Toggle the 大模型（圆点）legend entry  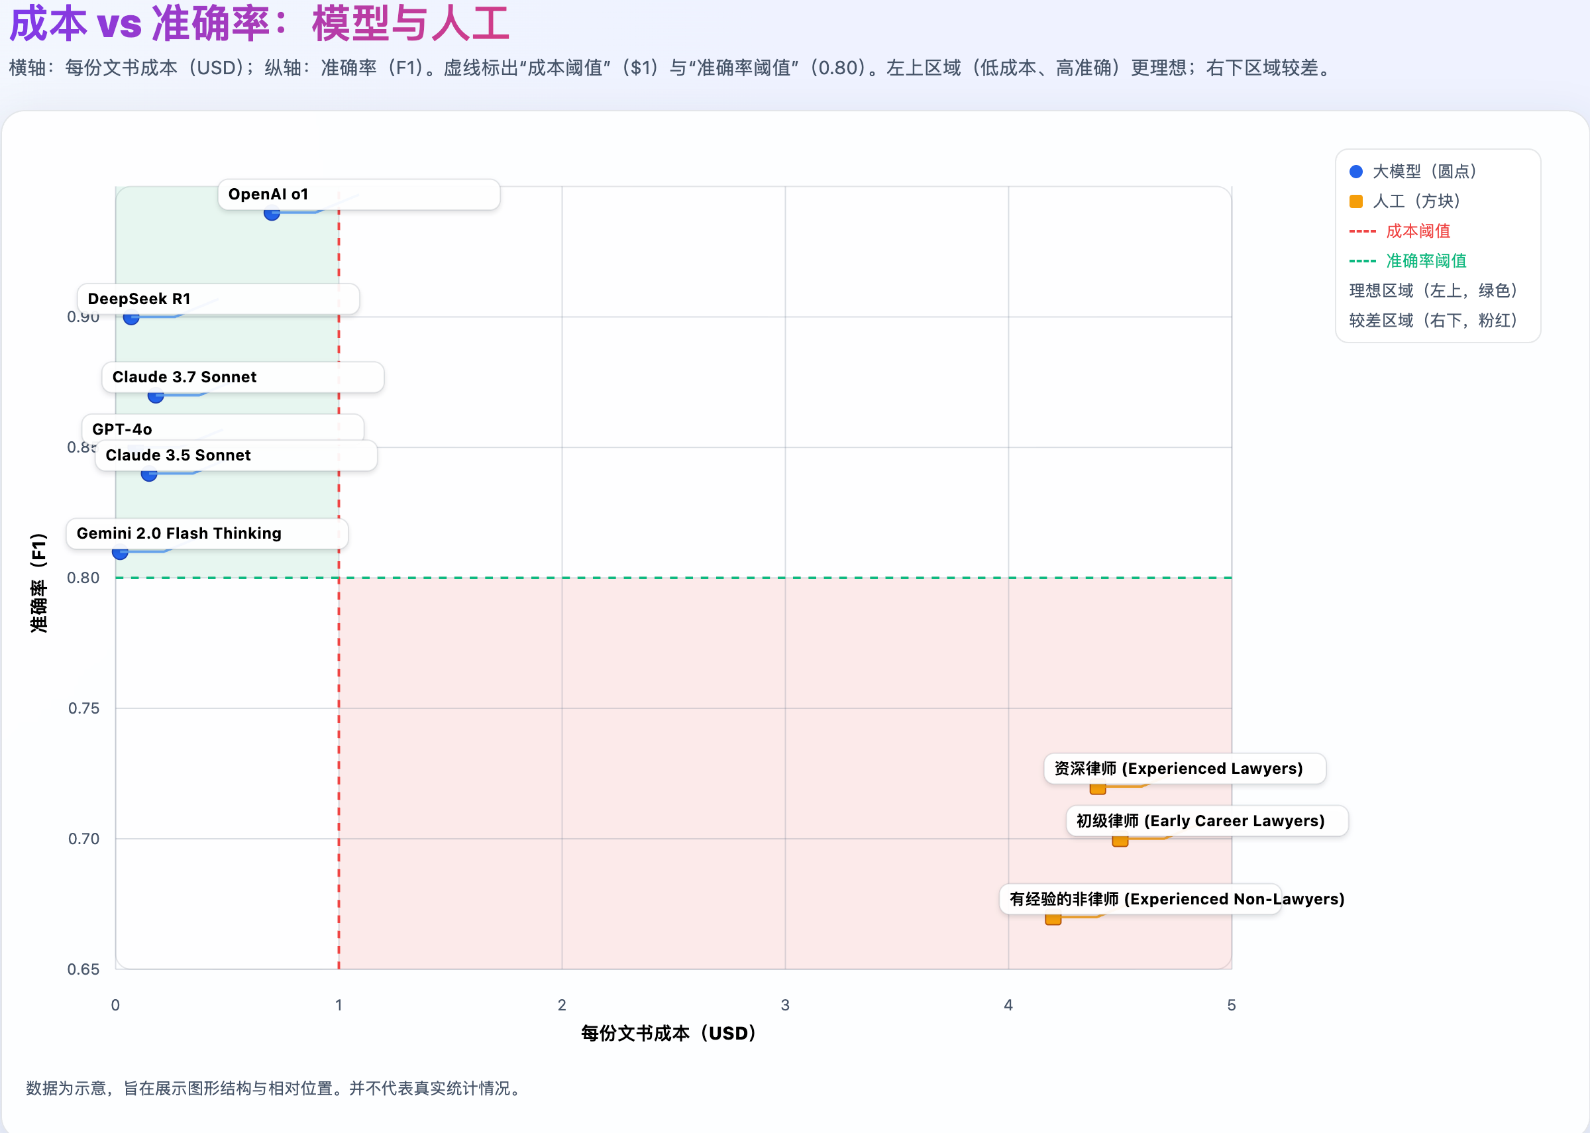click(x=1423, y=172)
